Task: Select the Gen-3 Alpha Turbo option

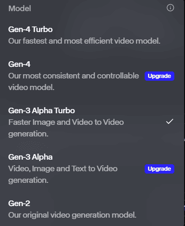Action: pos(92,122)
